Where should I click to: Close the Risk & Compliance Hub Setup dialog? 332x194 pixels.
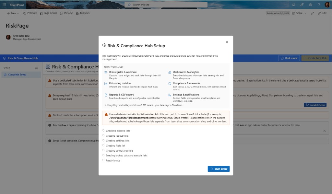(227, 42)
